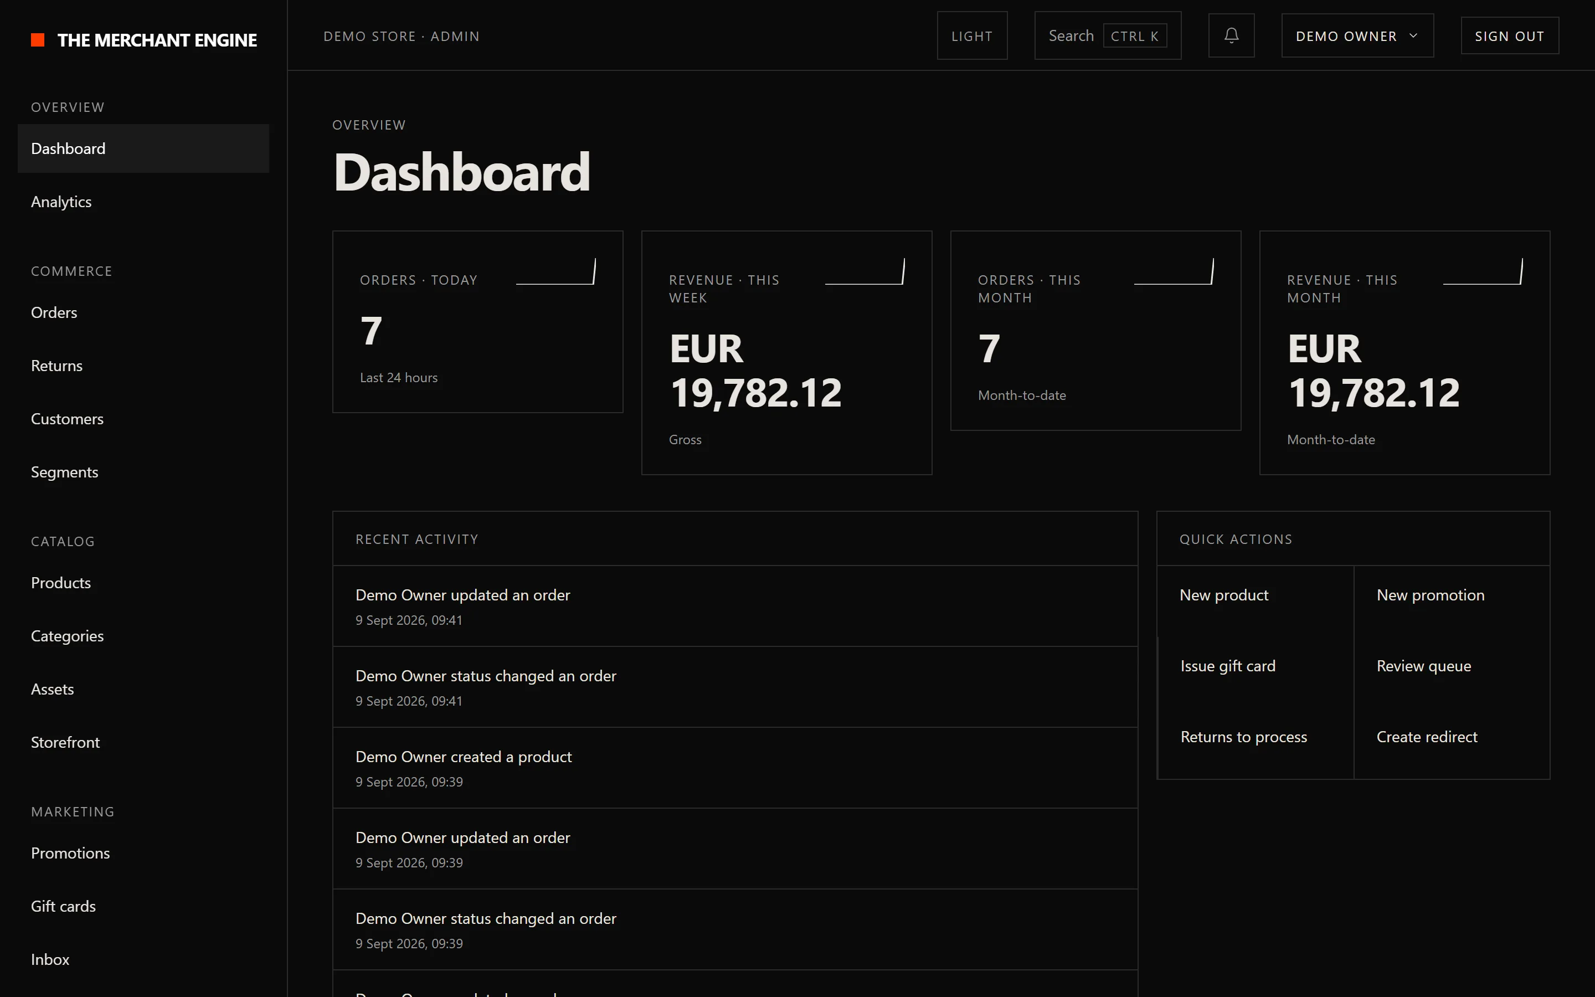Open the Returns to process quick action

point(1255,743)
